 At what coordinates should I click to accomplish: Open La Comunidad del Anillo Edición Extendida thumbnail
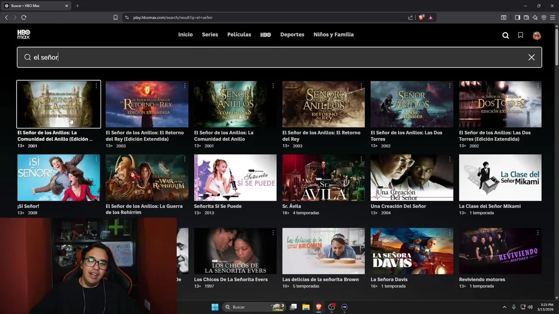point(59,104)
